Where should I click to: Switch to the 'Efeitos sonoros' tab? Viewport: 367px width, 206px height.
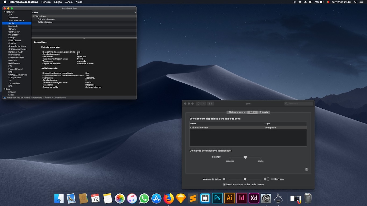[x=237, y=112]
